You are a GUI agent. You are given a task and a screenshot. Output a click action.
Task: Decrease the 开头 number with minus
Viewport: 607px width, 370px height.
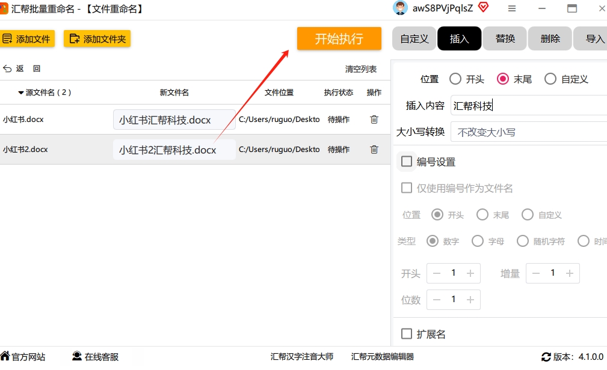pos(437,273)
